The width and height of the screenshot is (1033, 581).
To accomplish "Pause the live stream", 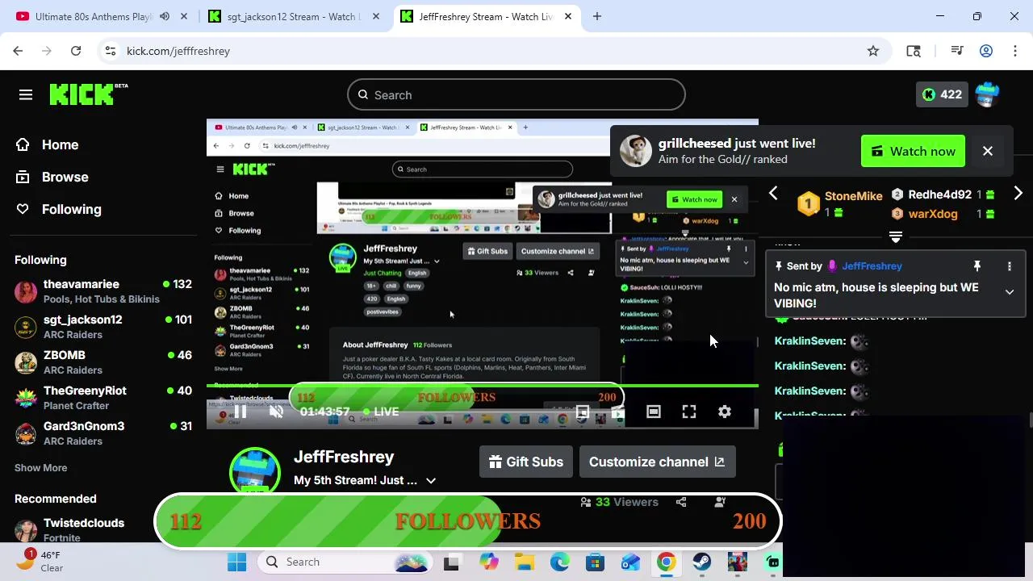I will click(x=240, y=412).
